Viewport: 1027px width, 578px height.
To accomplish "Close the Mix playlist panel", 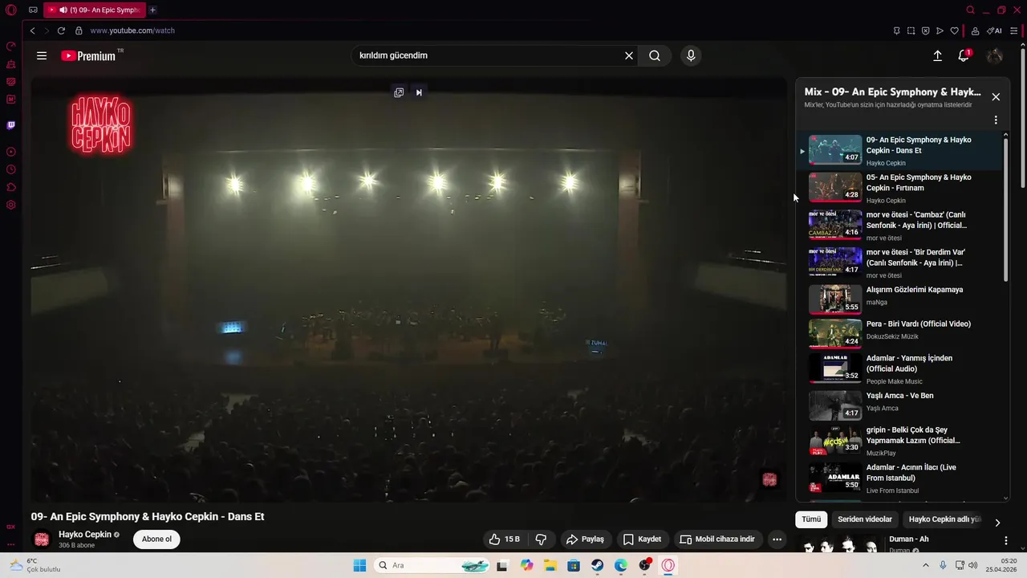I will tap(996, 97).
